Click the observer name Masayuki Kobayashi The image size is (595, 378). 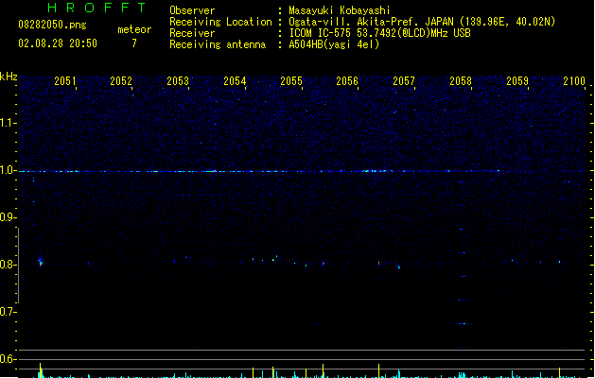[340, 10]
